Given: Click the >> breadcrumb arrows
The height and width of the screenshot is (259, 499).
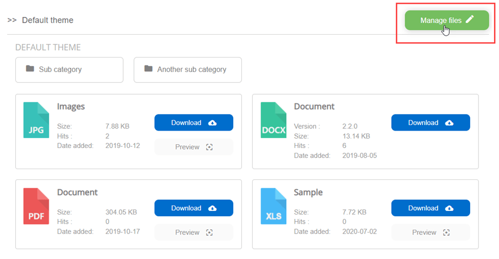Looking at the screenshot, I should [x=12, y=20].
